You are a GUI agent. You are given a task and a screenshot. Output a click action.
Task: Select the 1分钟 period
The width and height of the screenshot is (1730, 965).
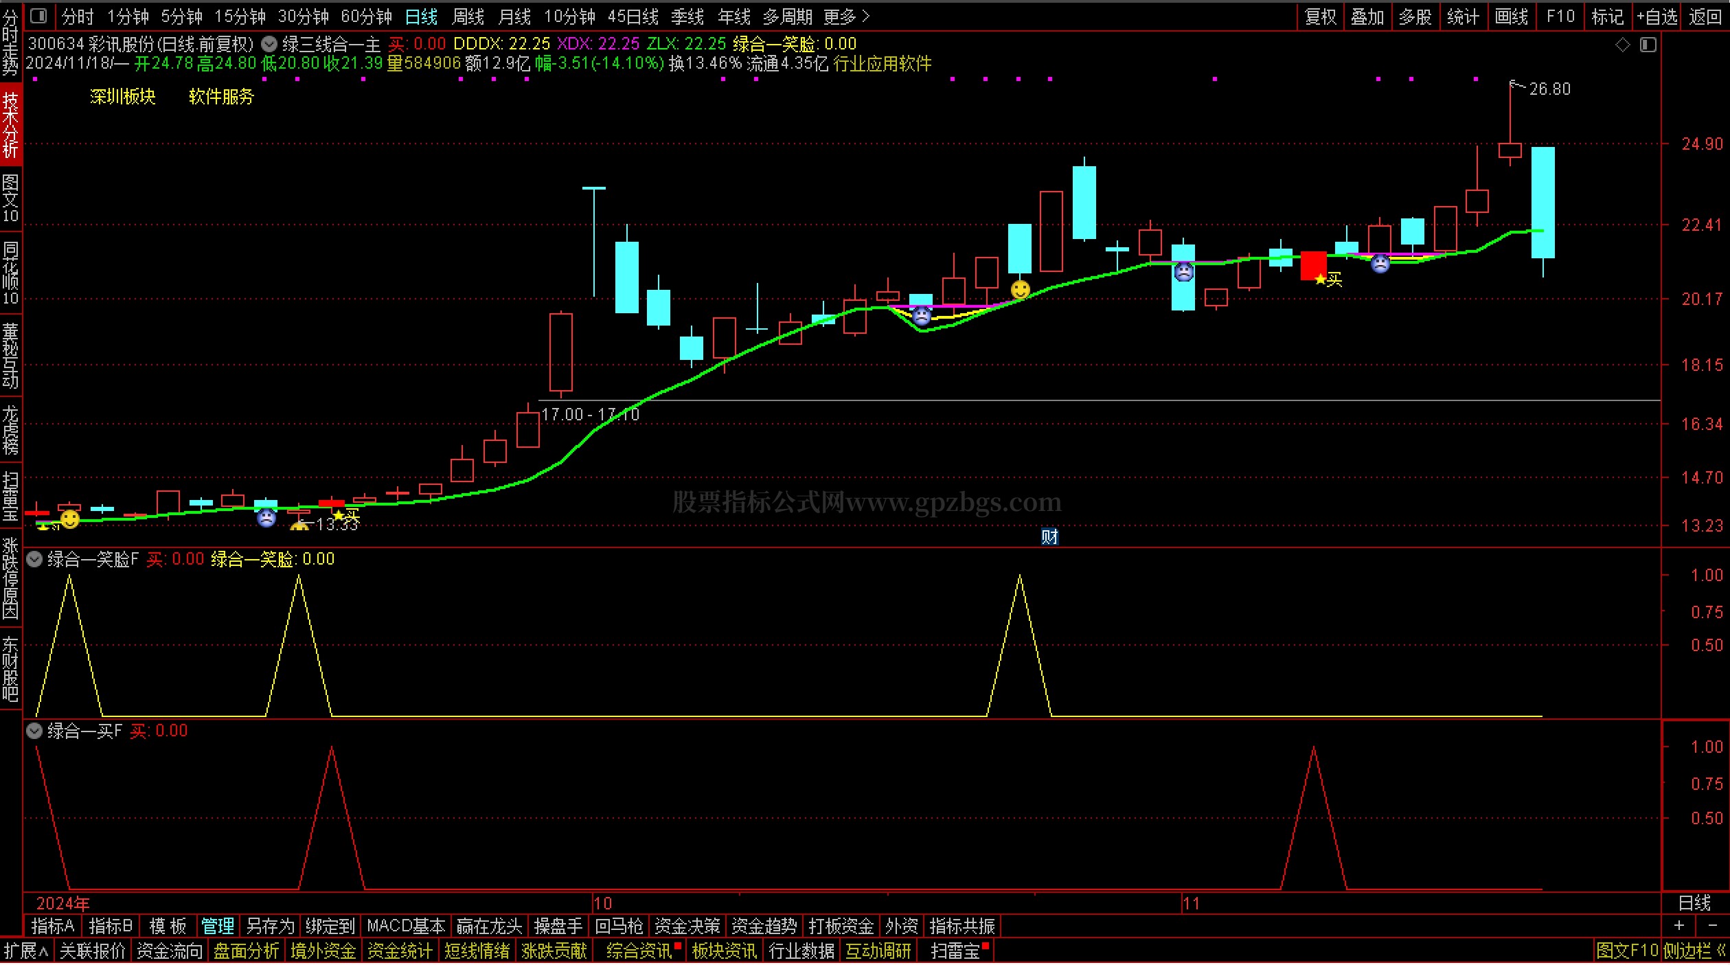pos(128,16)
